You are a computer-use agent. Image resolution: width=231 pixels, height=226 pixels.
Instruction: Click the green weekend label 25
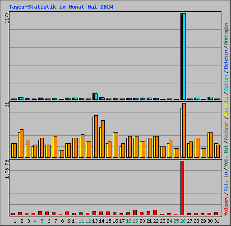[x=176, y=221]
